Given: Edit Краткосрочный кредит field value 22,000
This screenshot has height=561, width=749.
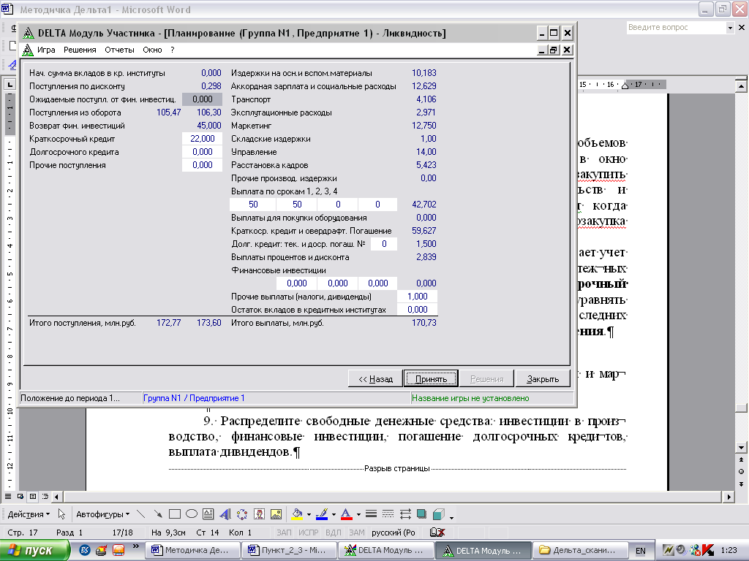Looking at the screenshot, I should click(202, 139).
